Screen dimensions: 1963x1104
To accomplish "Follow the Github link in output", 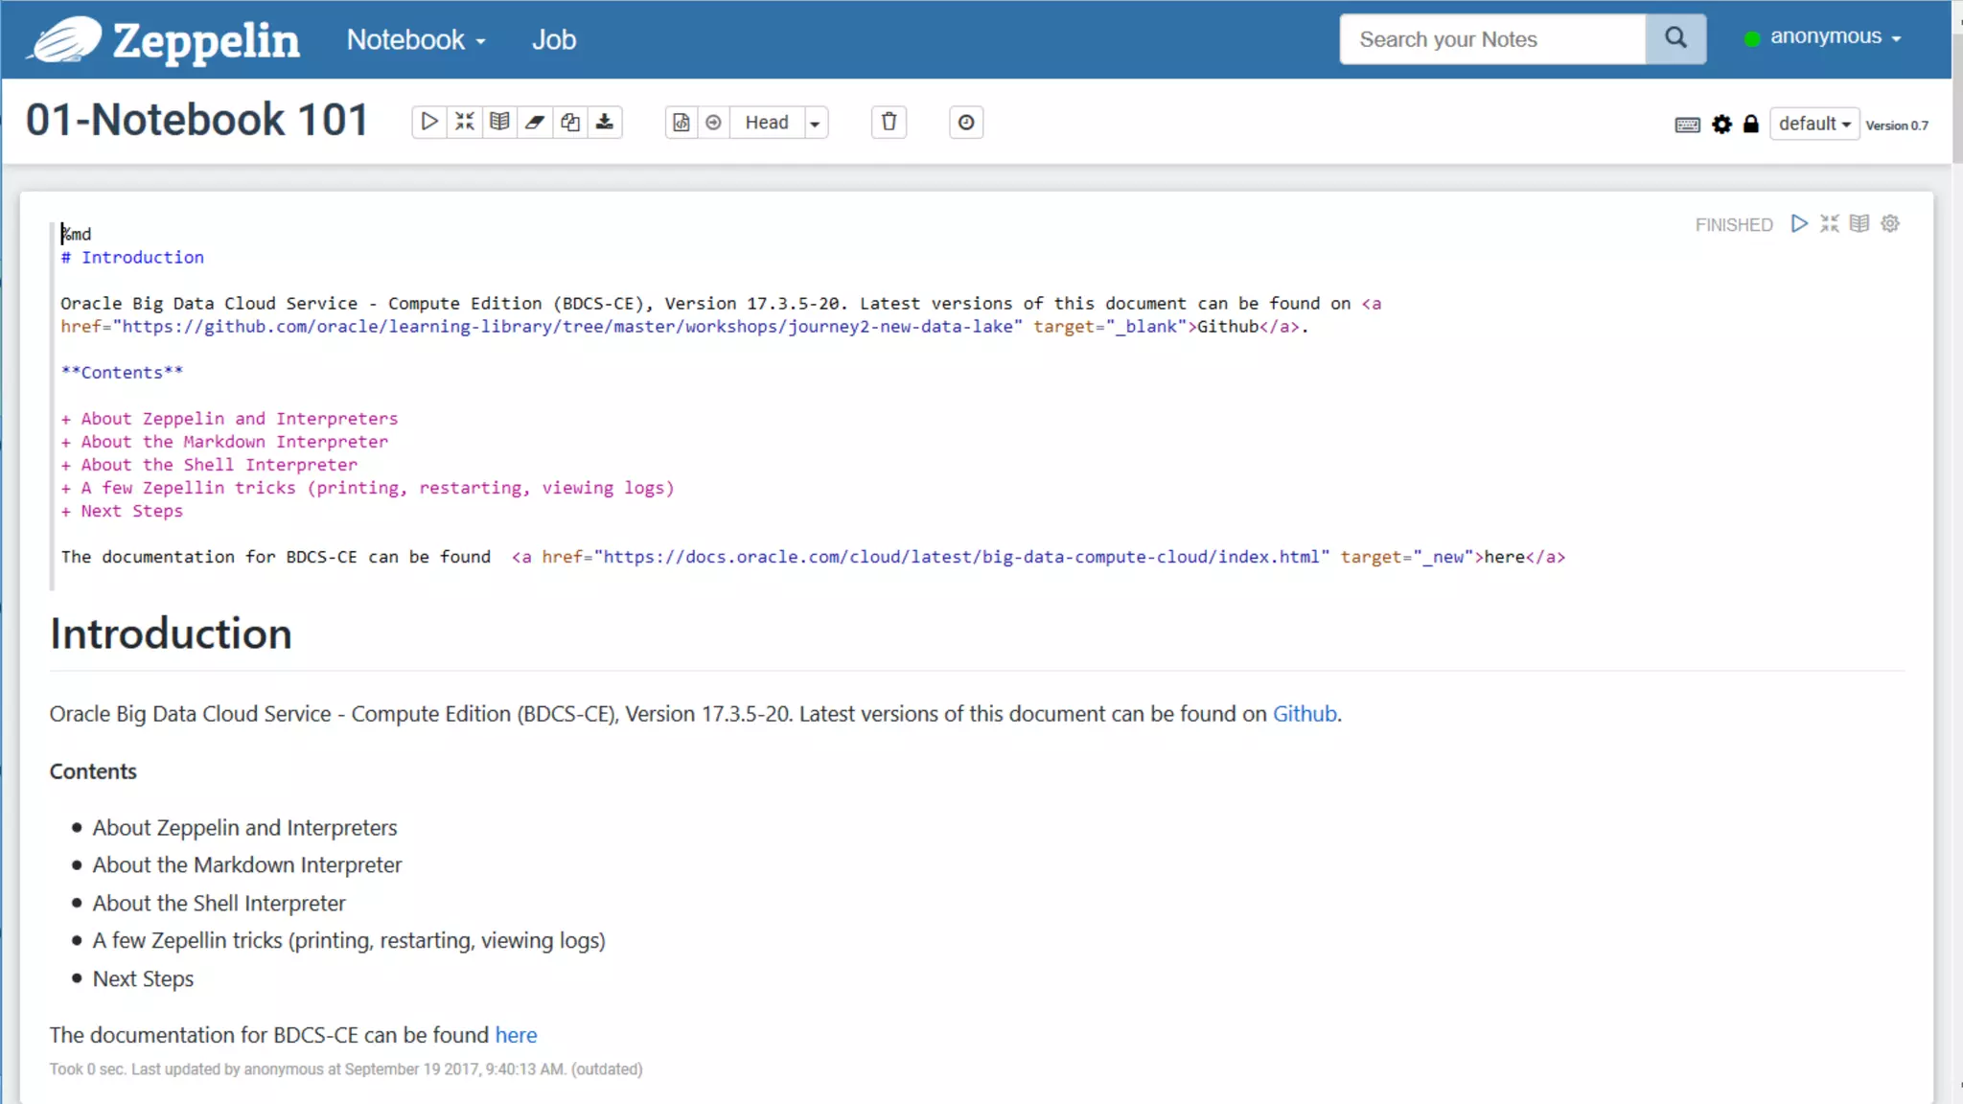I will (1304, 714).
